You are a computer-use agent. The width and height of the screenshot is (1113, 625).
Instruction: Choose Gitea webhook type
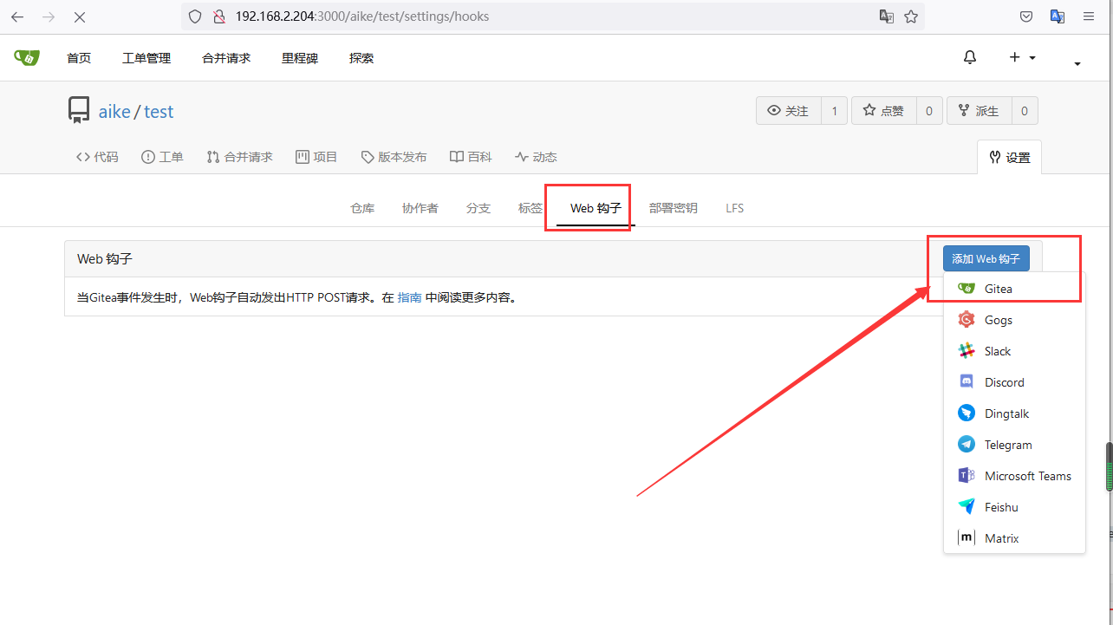[1014, 289]
